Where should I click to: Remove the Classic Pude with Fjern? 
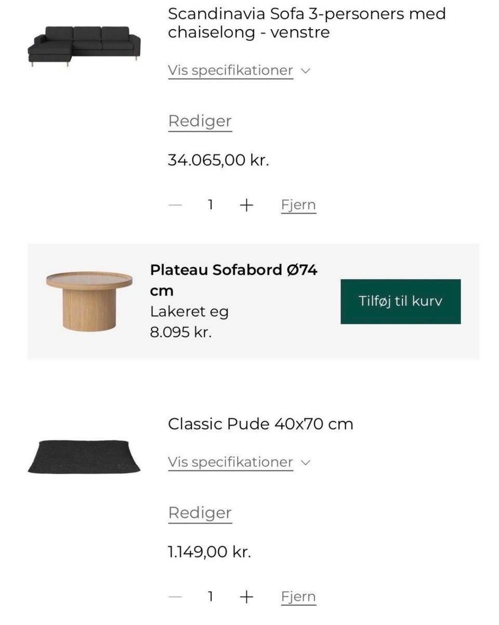[x=298, y=597]
